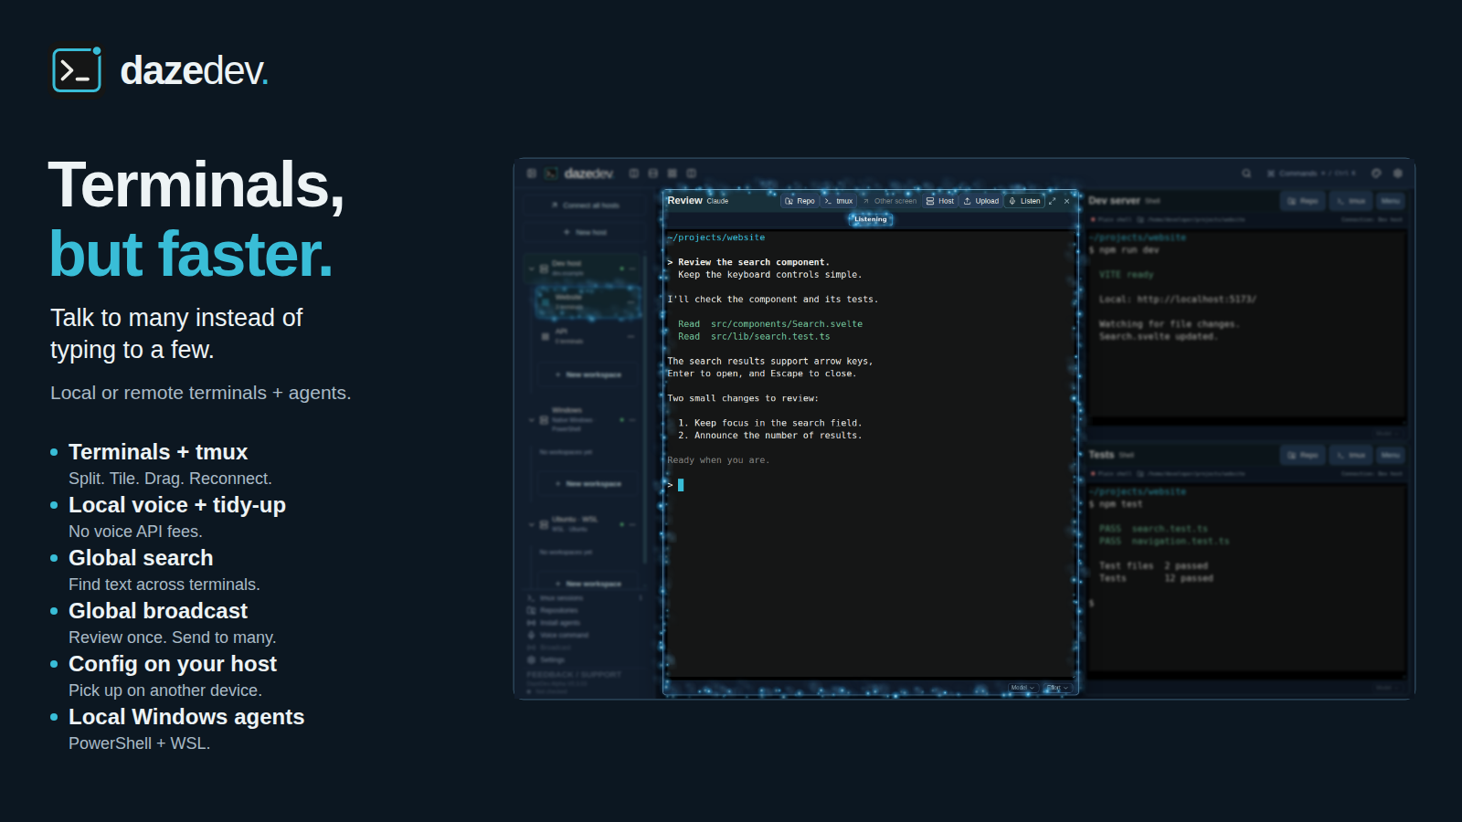The height and width of the screenshot is (822, 1462).
Task: Open Repo in Dev server panel
Action: click(x=1303, y=201)
